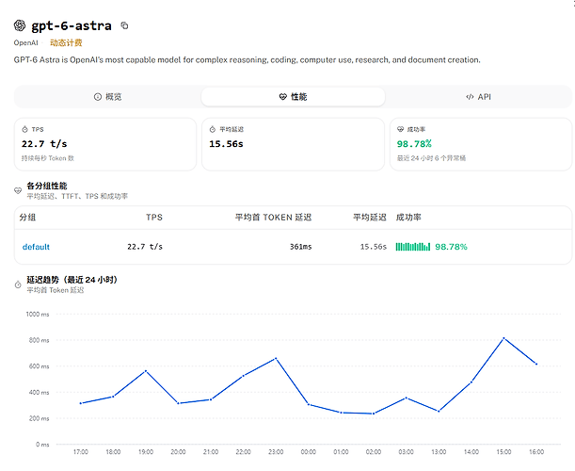The height and width of the screenshot is (471, 575).
Task: Click the chart data point at 16:00
Action: tap(536, 365)
